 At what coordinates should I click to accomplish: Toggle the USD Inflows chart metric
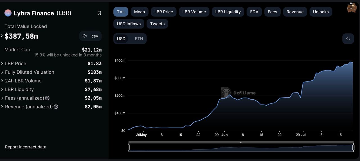point(129,24)
